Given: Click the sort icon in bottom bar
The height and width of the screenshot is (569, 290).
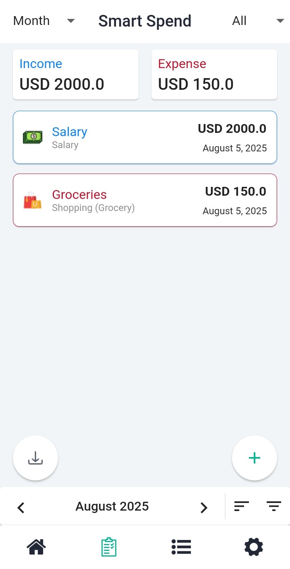Looking at the screenshot, I should (x=242, y=506).
